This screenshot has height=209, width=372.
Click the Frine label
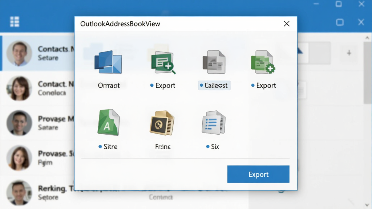click(163, 147)
